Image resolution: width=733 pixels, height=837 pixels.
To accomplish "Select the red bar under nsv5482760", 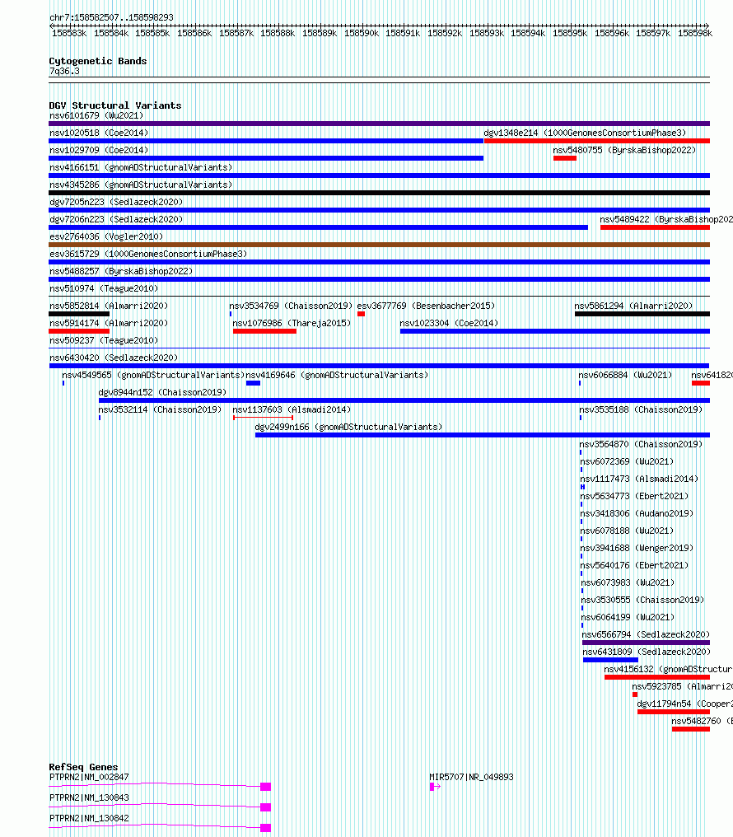I will 691,729.
